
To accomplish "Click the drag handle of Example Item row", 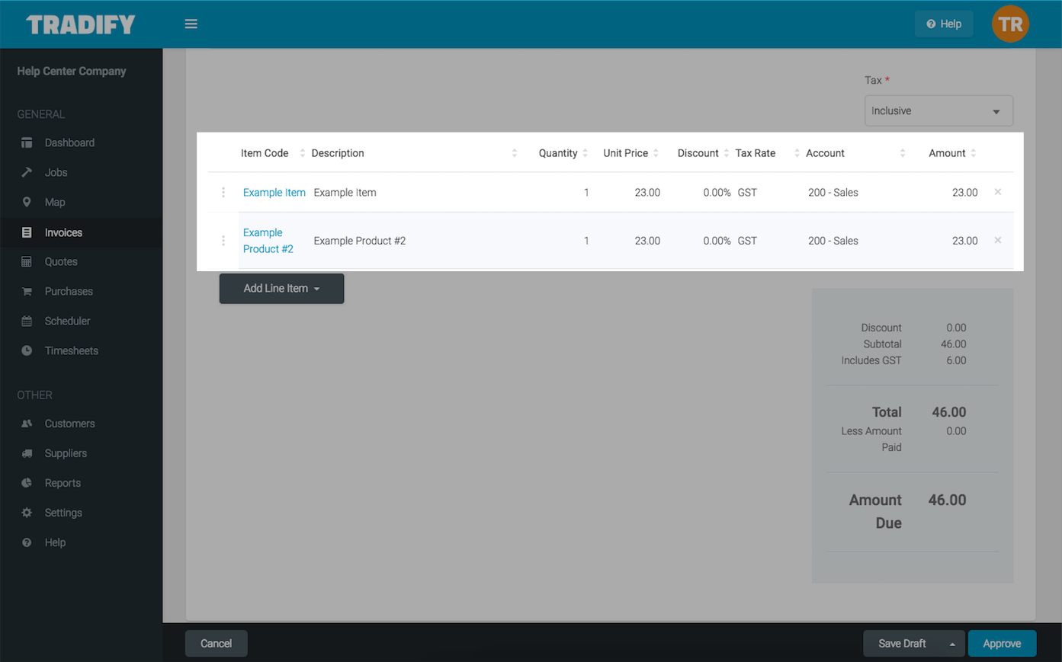I will (x=223, y=193).
